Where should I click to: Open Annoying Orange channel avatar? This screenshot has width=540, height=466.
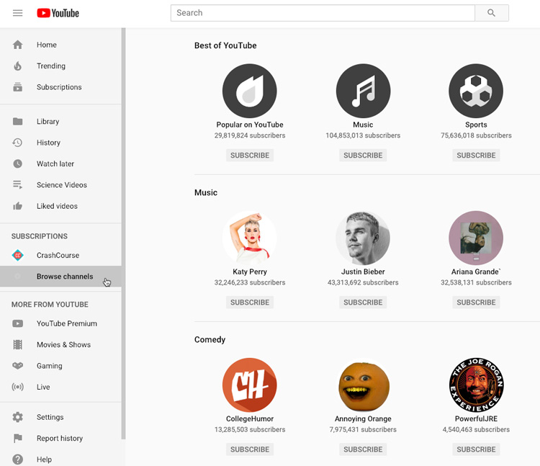363,385
